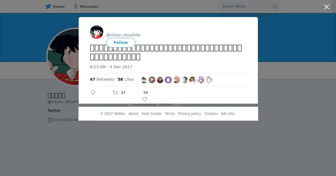The height and width of the screenshot is (176, 336).
Task: Open Moments via the lightning bolt icon
Action: click(x=76, y=6)
